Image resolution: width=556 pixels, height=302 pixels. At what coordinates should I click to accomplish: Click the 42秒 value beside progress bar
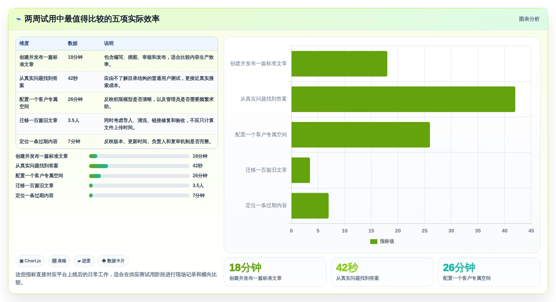[198, 166]
